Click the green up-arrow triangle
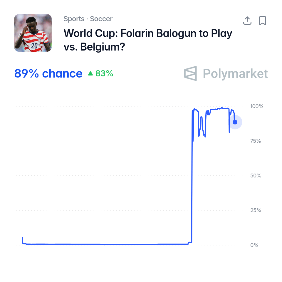 pos(90,73)
